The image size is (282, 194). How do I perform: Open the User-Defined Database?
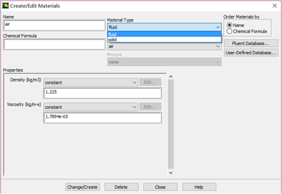251,53
